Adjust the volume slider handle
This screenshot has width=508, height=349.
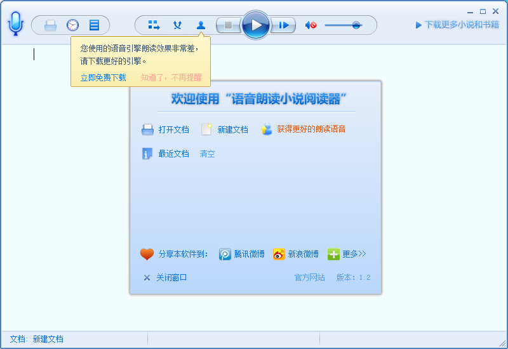[x=356, y=25]
